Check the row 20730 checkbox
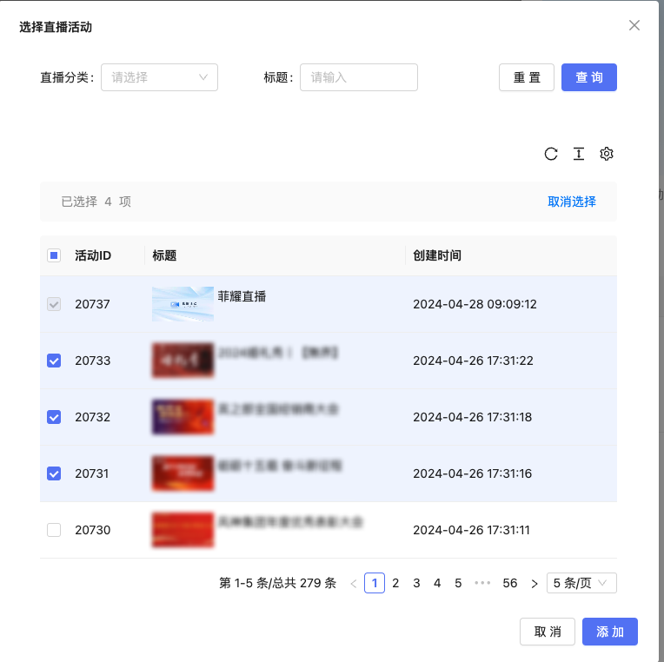 (x=54, y=530)
